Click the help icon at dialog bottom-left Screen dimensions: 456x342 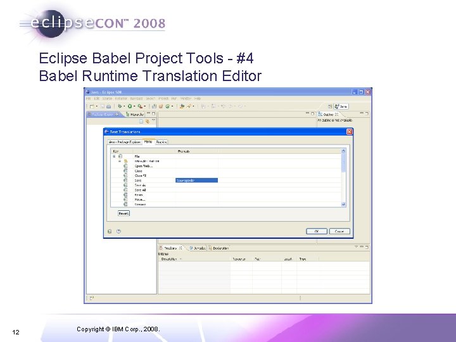coord(118,231)
